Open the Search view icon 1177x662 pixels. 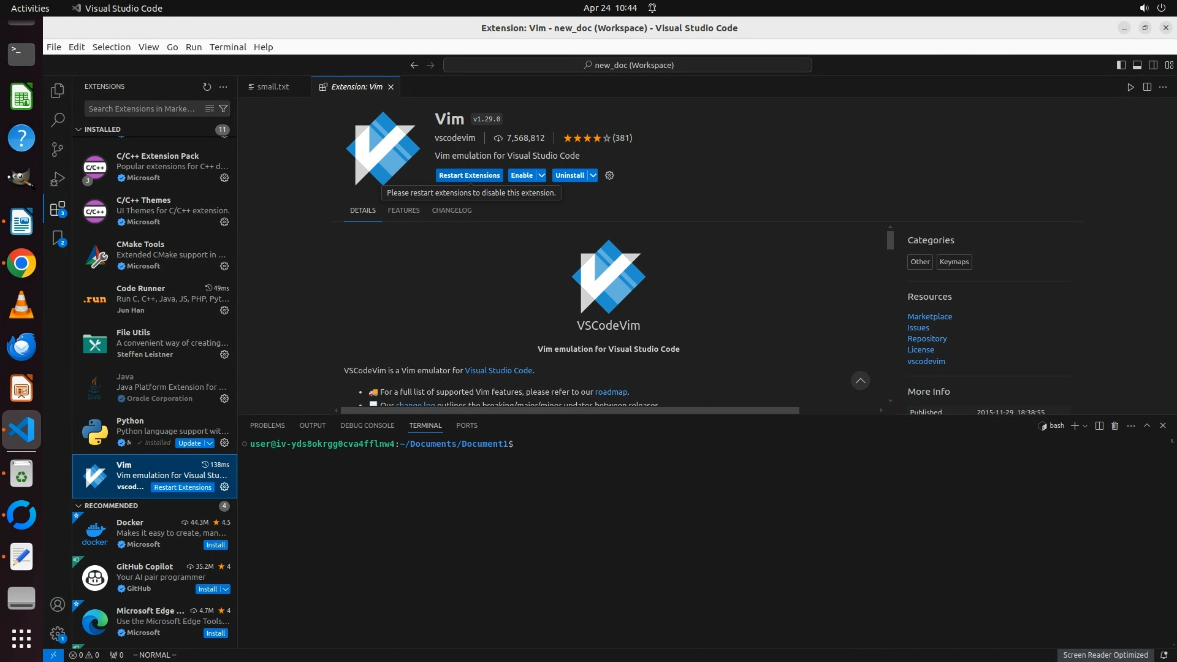coord(58,120)
